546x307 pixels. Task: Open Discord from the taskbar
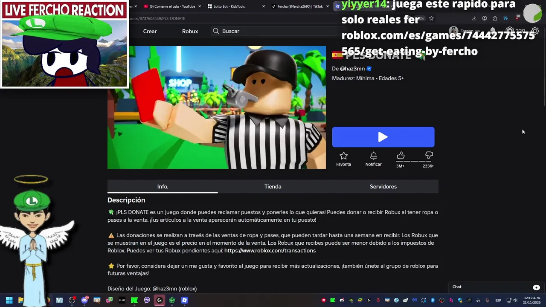[84, 300]
